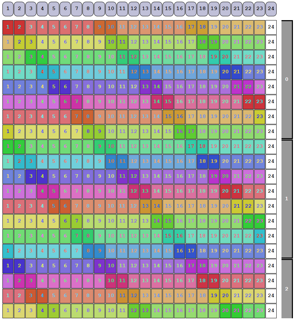The width and height of the screenshot is (295, 320).
Task: Click cell 12 in the third grid row
Action: 134,57
